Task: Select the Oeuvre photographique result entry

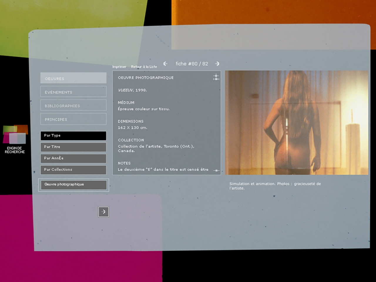Action: [73, 184]
